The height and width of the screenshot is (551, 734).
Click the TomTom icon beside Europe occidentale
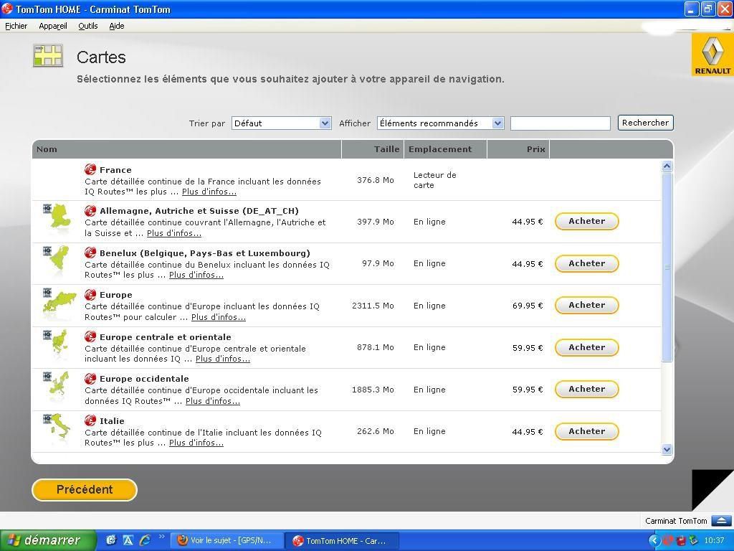tap(90, 379)
